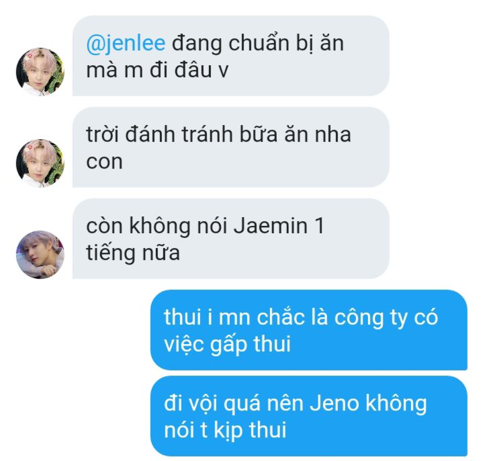The width and height of the screenshot is (483, 461).
Task: Click the word 'con' in the second message
Action: [104, 162]
